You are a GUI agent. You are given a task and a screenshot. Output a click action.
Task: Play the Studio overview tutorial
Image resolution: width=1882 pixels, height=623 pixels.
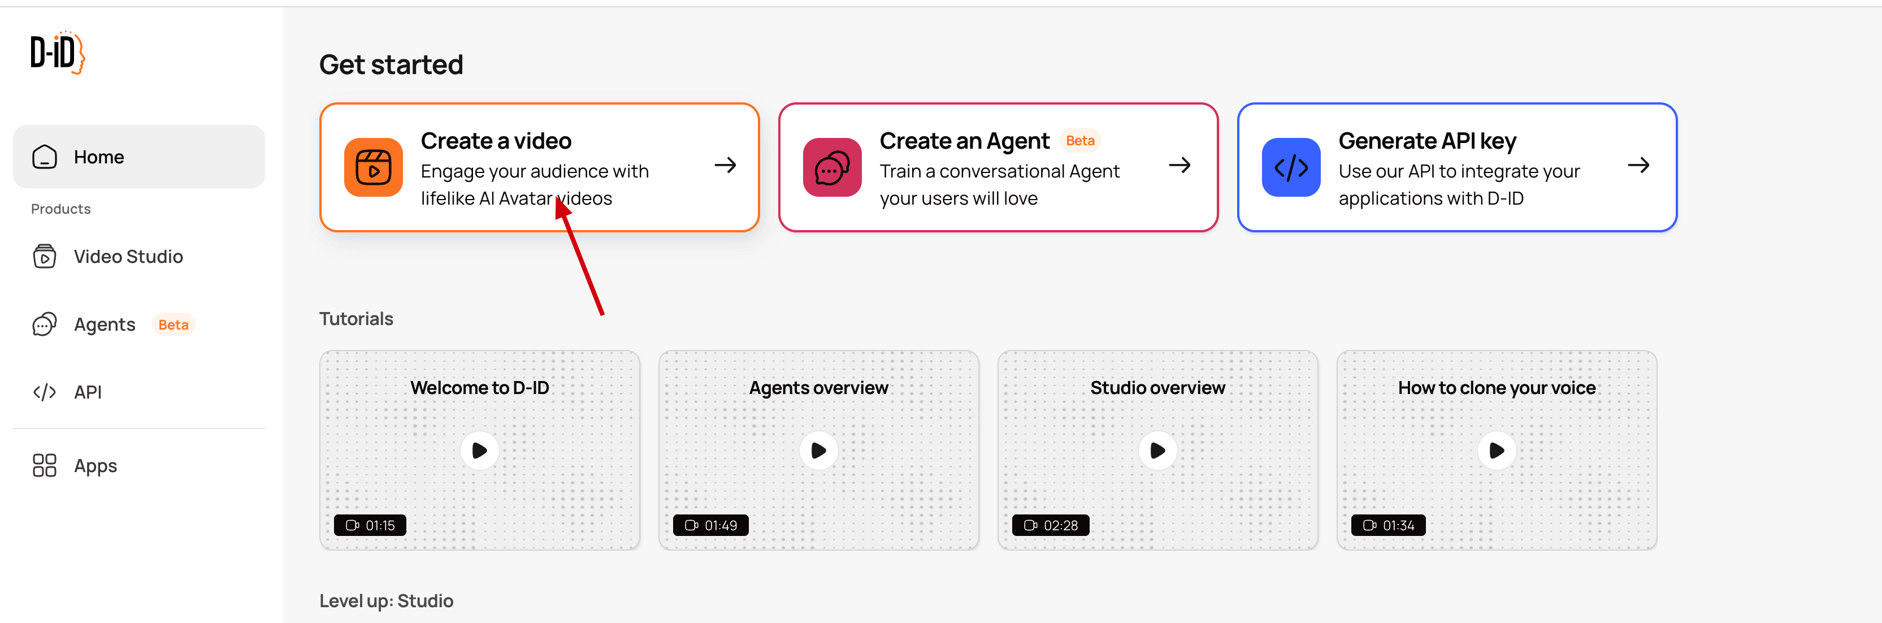point(1157,451)
